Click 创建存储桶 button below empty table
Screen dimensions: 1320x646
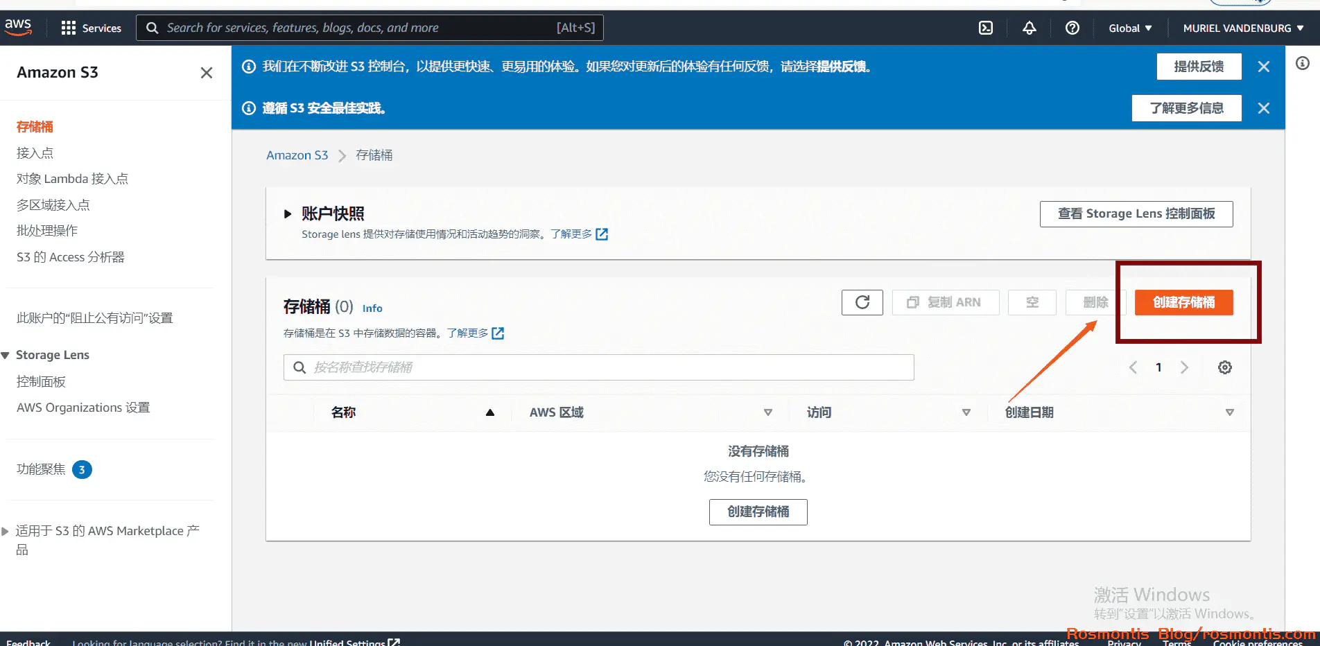click(x=758, y=512)
